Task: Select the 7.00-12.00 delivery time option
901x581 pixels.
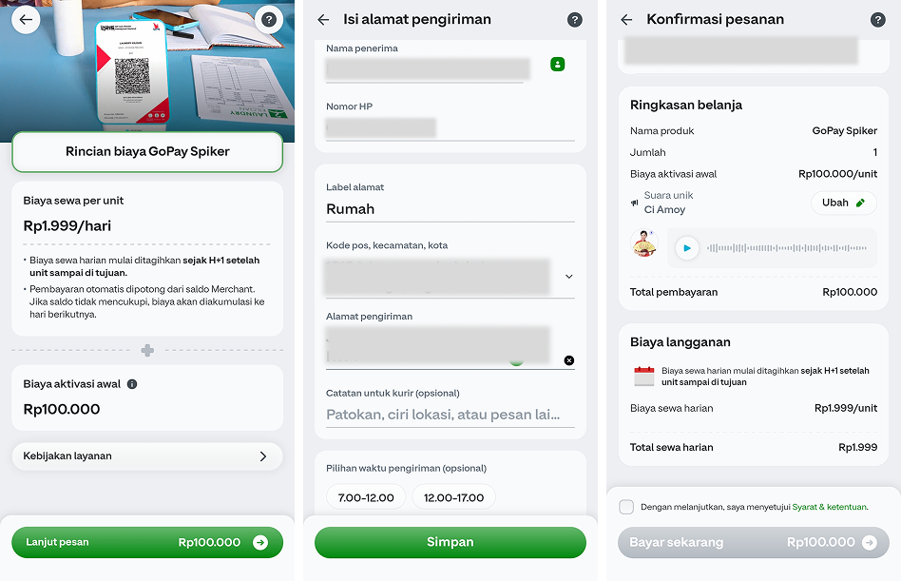Action: pos(366,497)
